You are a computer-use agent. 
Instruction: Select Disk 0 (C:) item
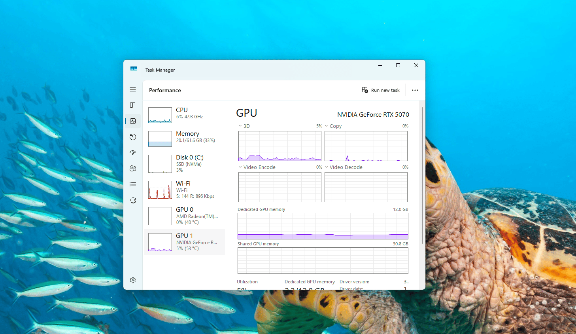(x=185, y=164)
